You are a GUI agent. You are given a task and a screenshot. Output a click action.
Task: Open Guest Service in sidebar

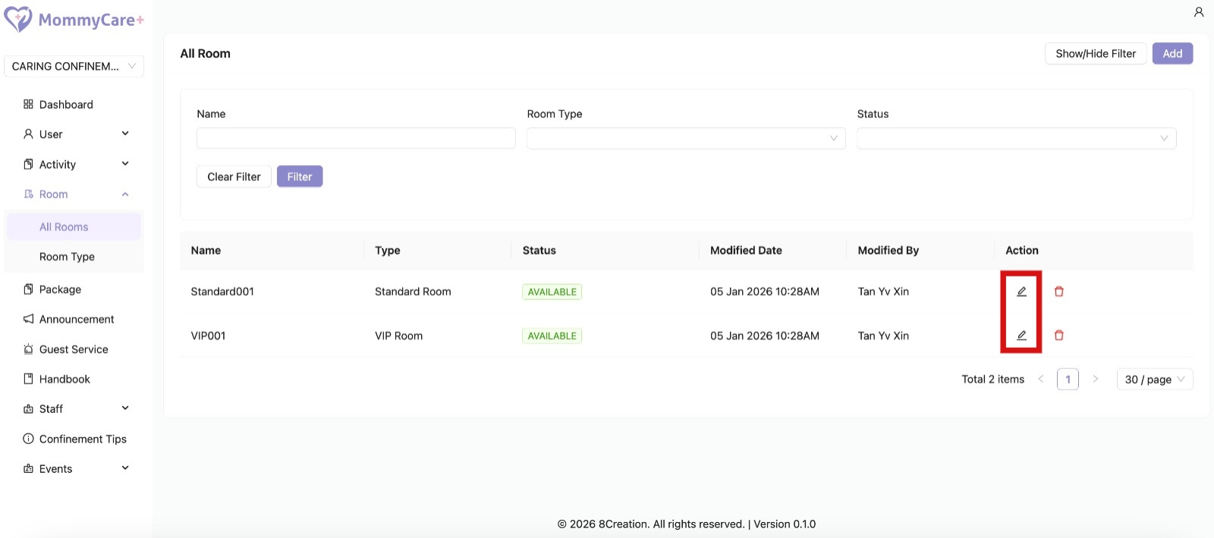[x=73, y=349]
